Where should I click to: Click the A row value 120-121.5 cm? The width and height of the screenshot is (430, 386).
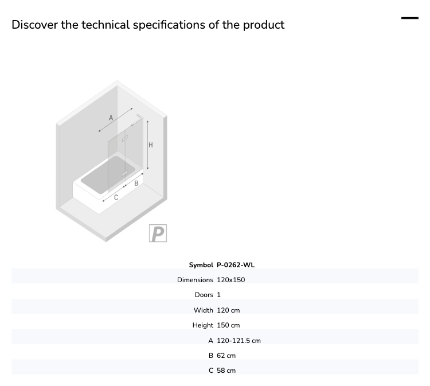tap(239, 341)
